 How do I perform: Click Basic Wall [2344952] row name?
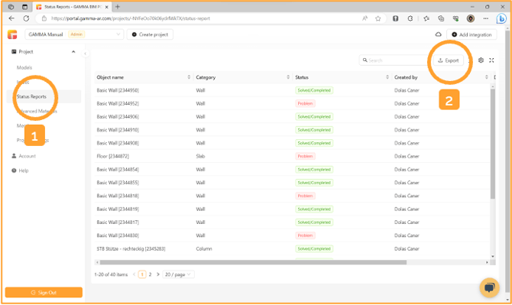(x=118, y=103)
